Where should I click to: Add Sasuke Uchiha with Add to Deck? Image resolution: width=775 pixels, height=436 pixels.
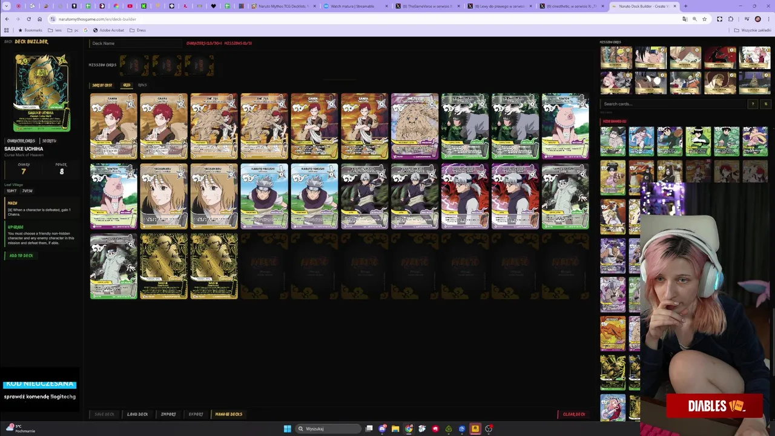21,256
